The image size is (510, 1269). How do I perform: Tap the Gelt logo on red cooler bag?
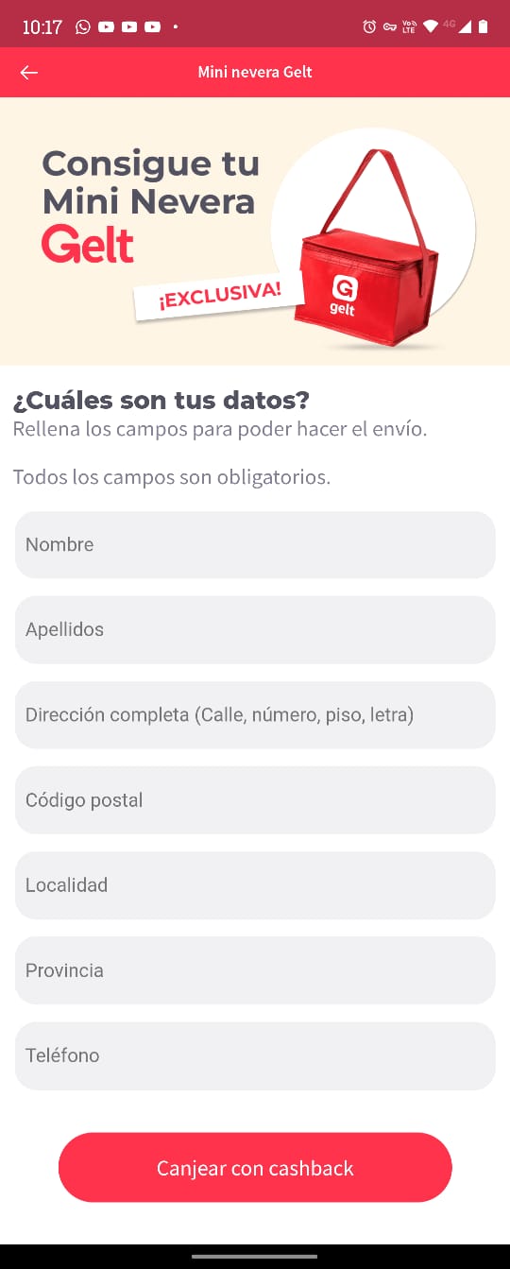[x=344, y=295]
